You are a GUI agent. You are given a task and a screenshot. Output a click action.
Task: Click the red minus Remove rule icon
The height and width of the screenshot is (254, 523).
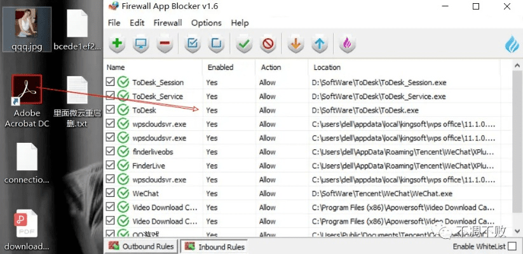point(165,44)
